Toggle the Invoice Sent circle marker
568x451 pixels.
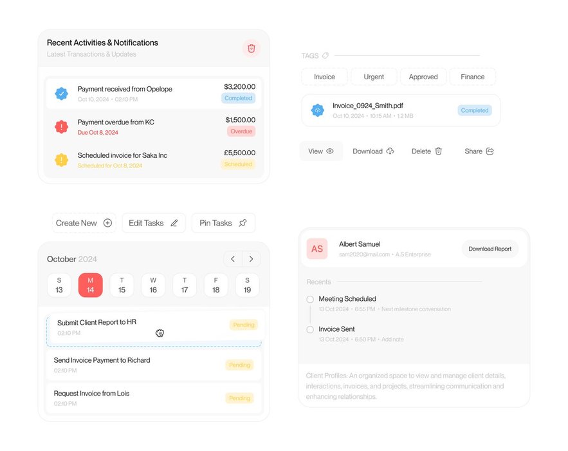point(310,329)
